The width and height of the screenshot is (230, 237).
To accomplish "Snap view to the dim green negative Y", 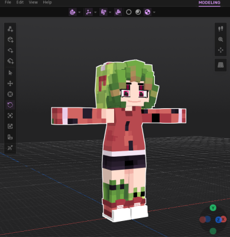I will click(x=213, y=231).
